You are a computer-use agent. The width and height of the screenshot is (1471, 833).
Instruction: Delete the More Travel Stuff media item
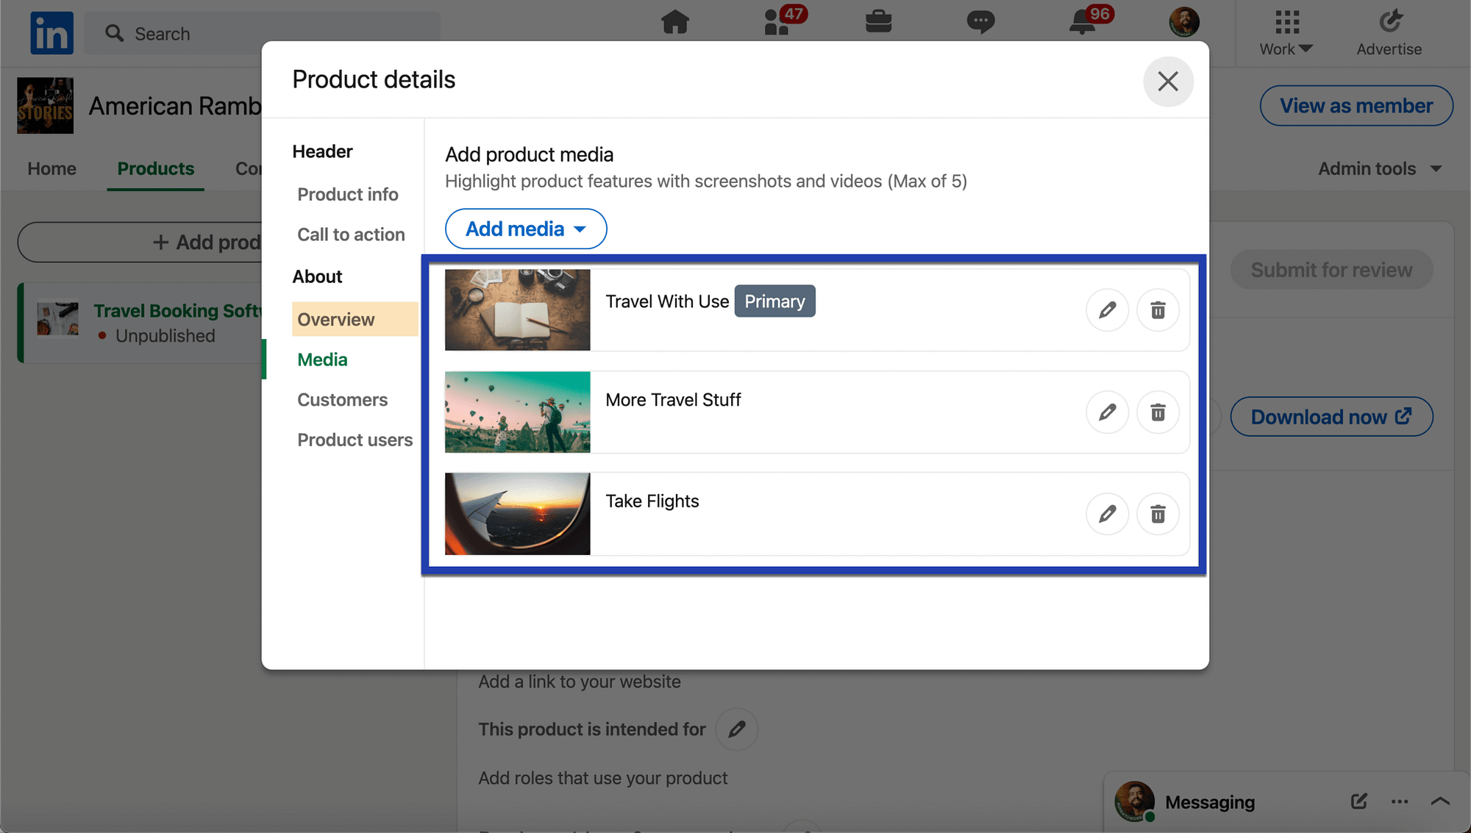[1158, 412]
